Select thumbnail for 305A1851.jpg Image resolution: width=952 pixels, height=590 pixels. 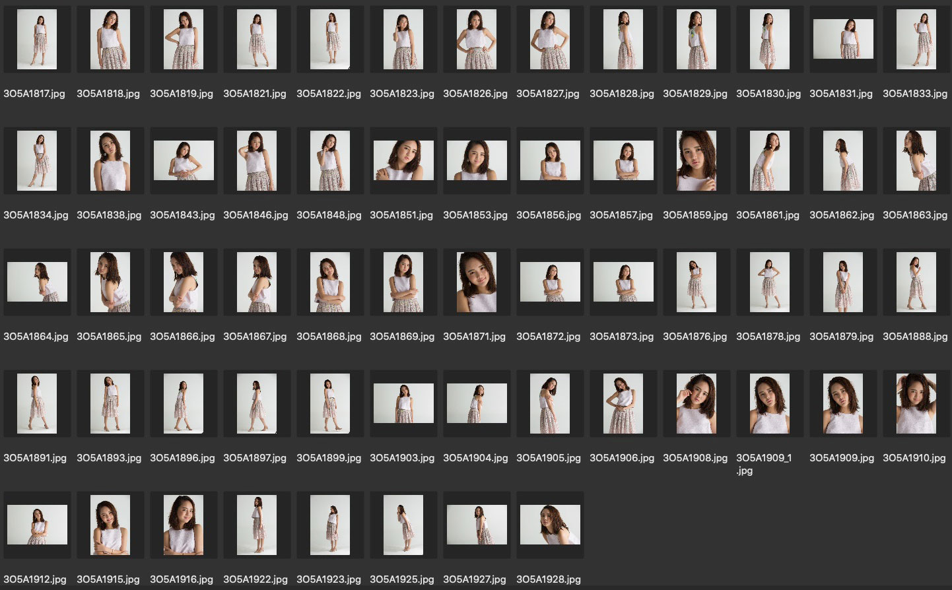click(x=403, y=160)
